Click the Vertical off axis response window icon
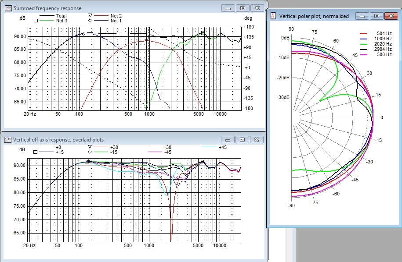Viewport: 402px width, 262px height. tap(7, 139)
